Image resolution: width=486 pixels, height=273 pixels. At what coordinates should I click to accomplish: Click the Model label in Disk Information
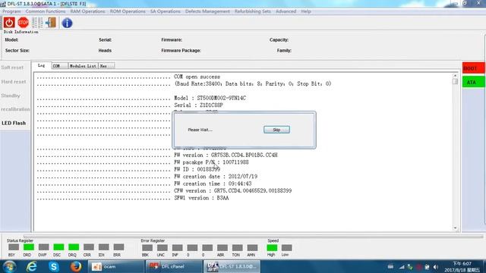(x=12, y=40)
